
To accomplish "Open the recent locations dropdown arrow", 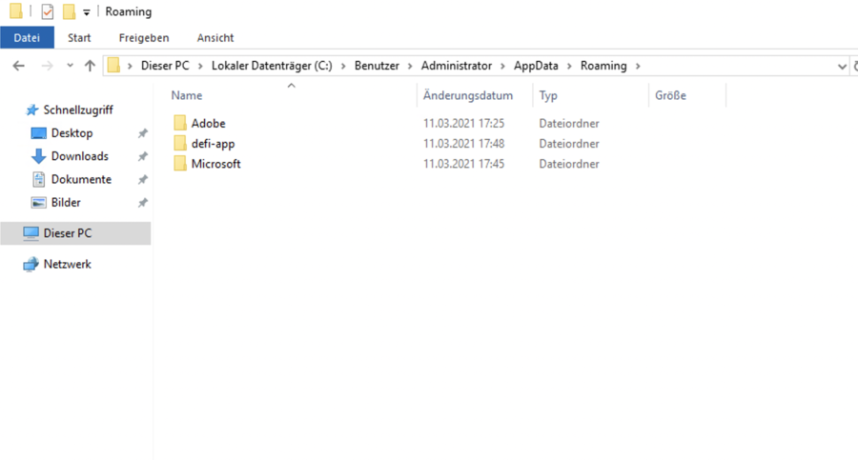I will pos(70,66).
